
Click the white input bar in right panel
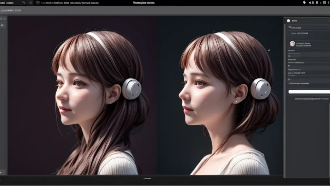tap(309, 92)
